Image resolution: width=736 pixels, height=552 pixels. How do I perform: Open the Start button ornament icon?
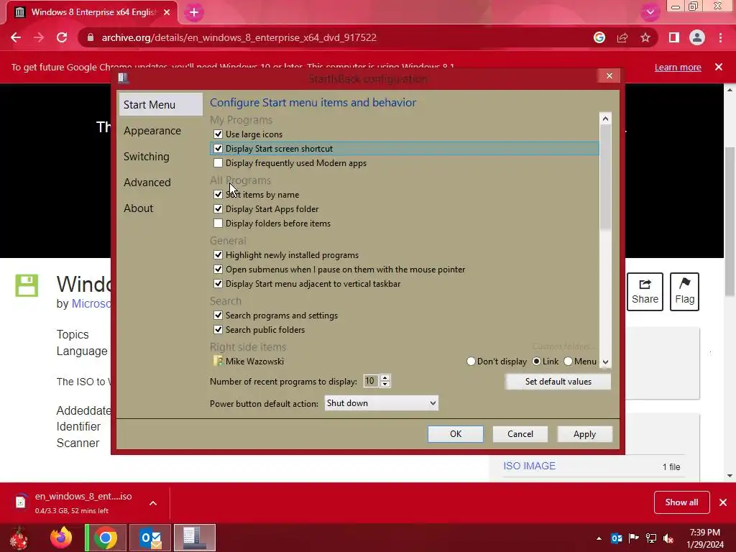(x=19, y=538)
